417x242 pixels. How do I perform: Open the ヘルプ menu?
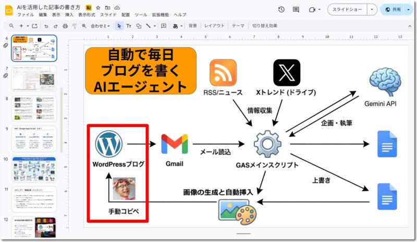click(x=180, y=15)
